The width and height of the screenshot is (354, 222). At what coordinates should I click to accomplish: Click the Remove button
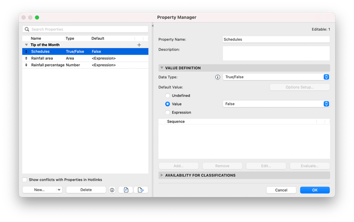[x=222, y=166]
